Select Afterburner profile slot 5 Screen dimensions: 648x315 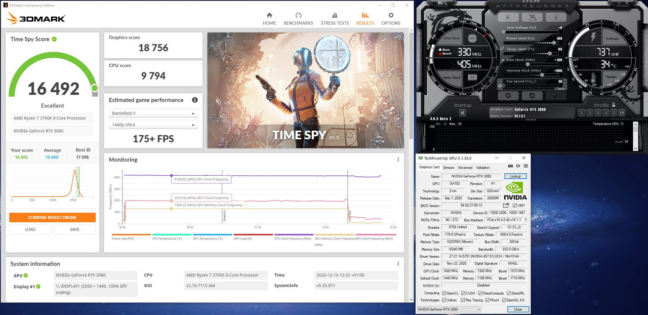pyautogui.click(x=614, y=113)
